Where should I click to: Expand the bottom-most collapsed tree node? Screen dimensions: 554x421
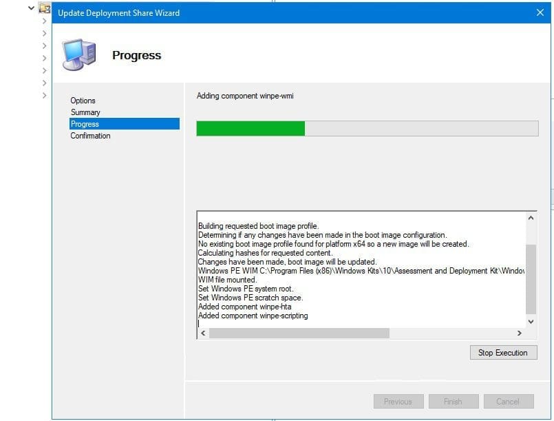[x=45, y=95]
